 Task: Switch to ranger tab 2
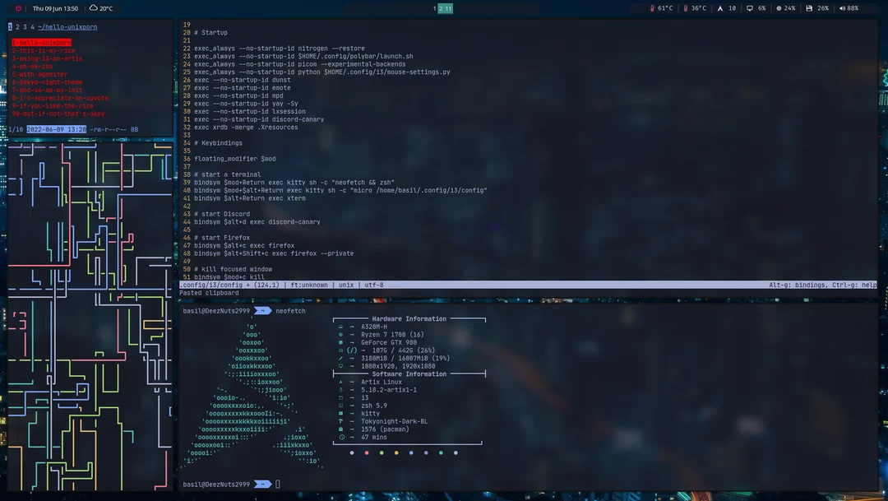(x=17, y=26)
